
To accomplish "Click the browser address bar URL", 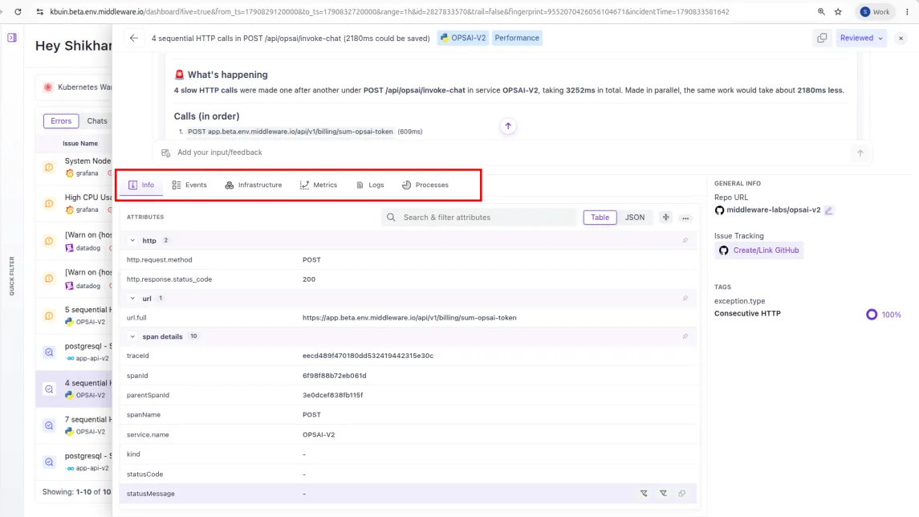I will point(389,12).
